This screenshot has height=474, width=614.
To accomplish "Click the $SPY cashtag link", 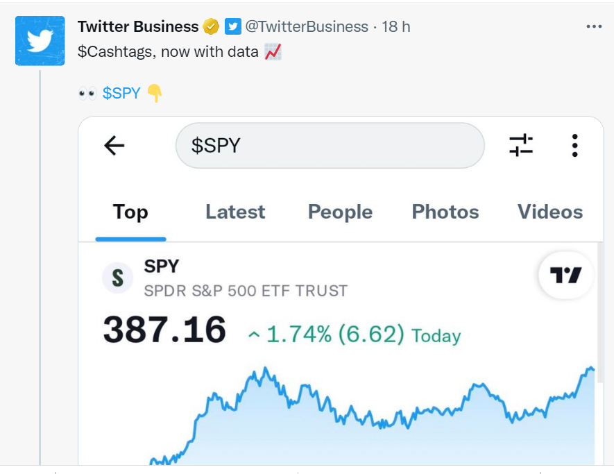I will [121, 93].
